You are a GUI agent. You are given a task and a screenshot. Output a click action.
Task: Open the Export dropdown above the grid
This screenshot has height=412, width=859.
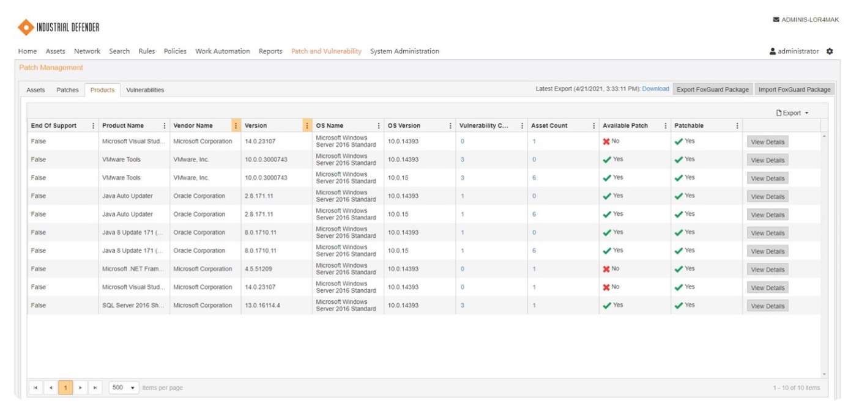794,112
